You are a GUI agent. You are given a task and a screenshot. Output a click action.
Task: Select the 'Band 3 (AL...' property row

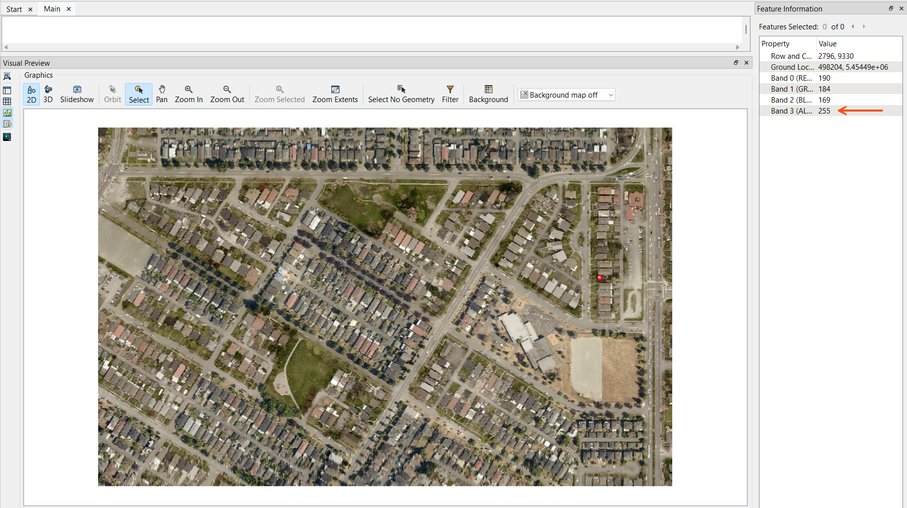[831, 111]
